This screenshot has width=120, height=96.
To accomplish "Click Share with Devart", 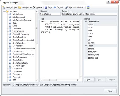I will pos(75,7).
